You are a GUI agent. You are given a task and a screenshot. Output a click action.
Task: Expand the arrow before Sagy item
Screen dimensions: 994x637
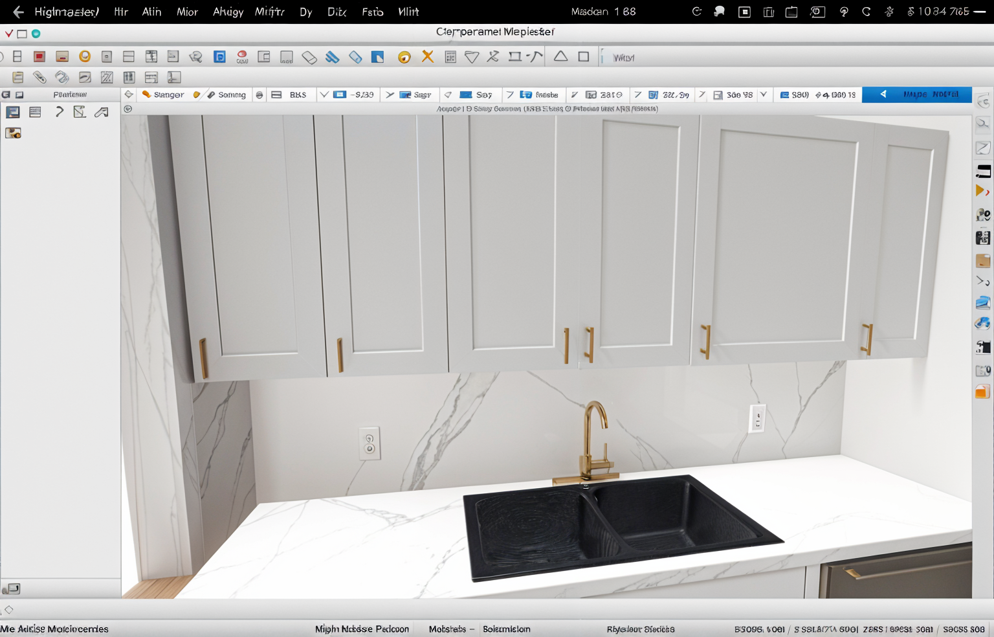click(x=390, y=95)
